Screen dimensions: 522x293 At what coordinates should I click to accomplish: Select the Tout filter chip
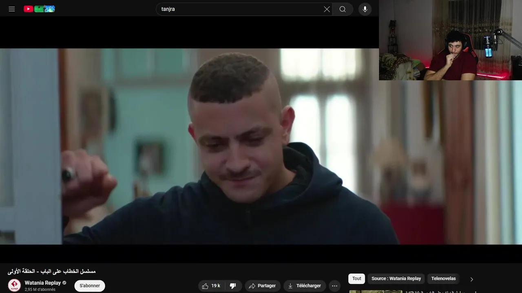click(x=357, y=278)
